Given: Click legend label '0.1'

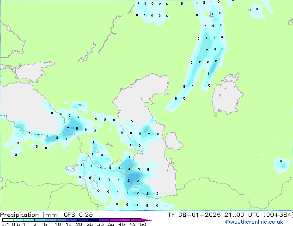Looking at the screenshot, I should pyautogui.click(x=5, y=224).
